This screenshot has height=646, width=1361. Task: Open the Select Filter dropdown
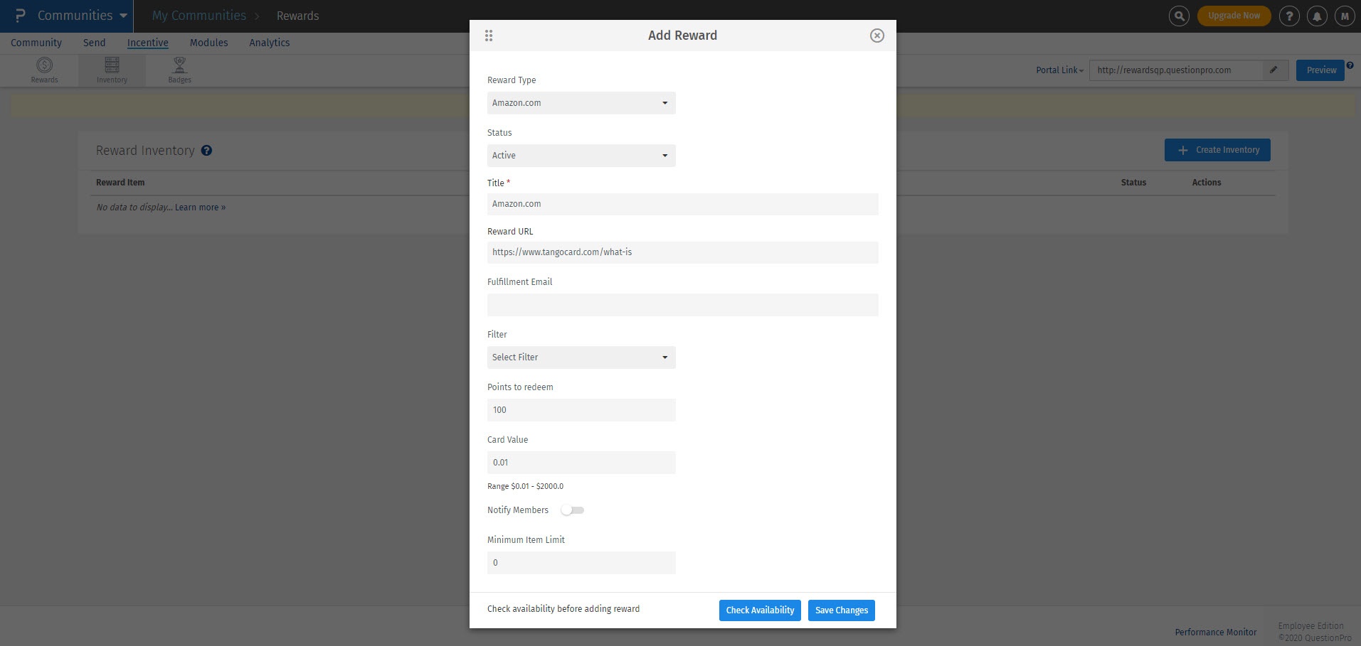pos(581,357)
